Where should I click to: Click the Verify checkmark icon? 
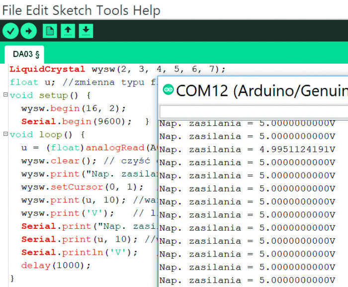(x=10, y=31)
